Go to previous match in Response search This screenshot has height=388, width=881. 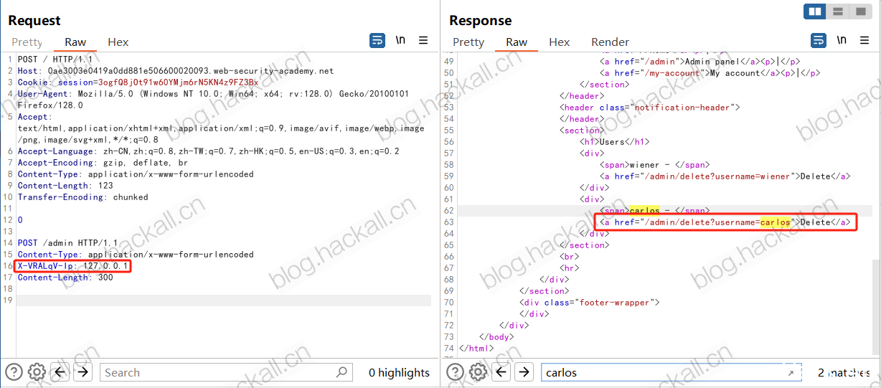501,372
